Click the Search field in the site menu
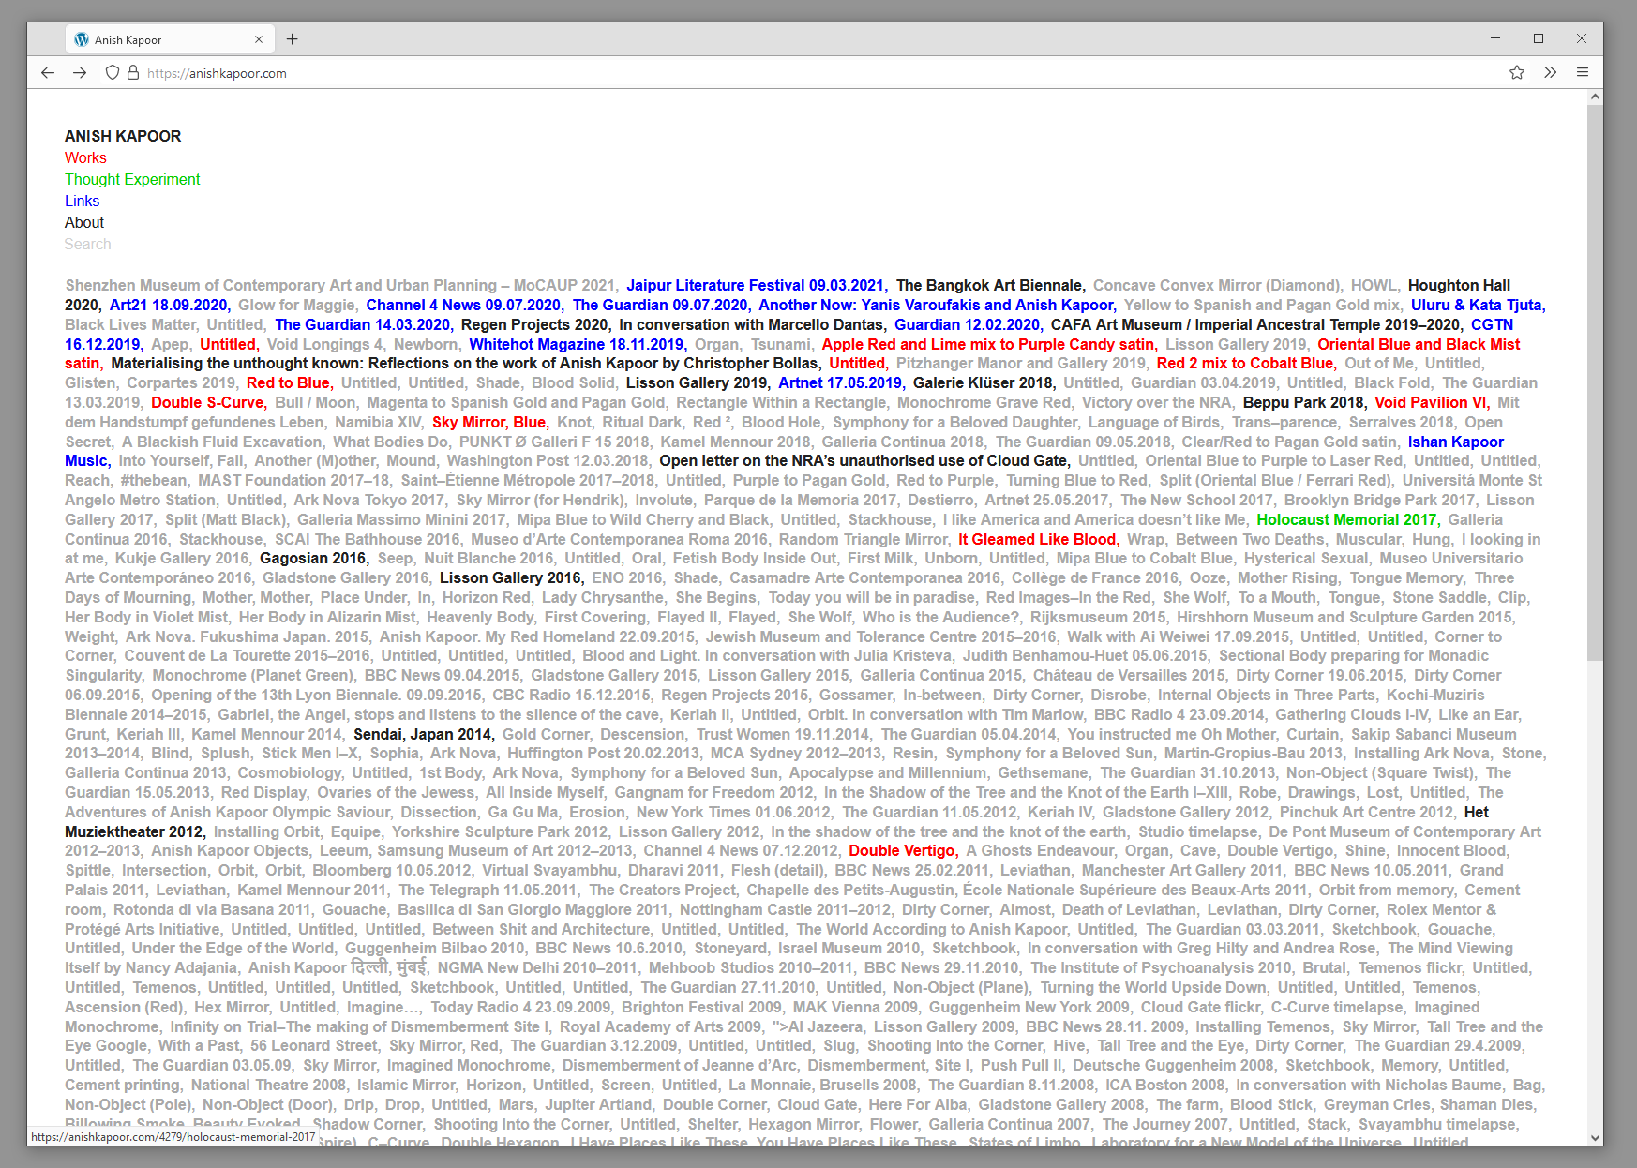The width and height of the screenshot is (1637, 1168). click(87, 244)
